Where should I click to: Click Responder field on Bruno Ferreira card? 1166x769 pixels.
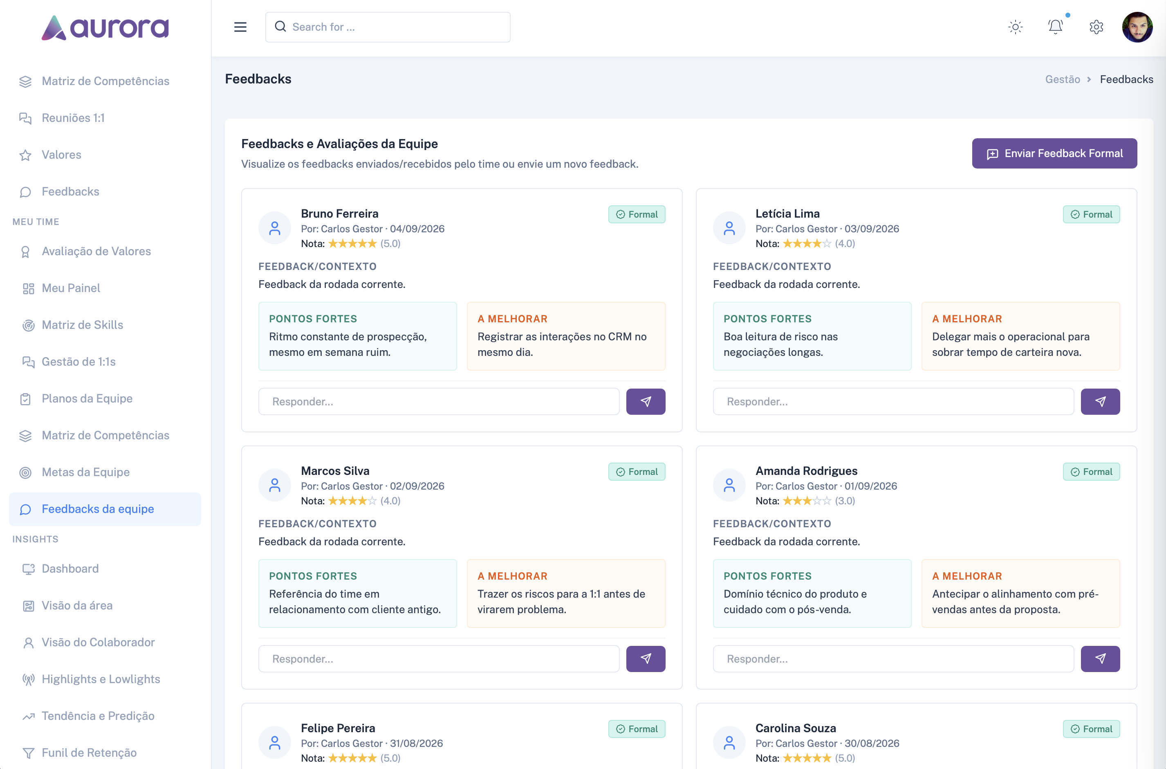439,402
